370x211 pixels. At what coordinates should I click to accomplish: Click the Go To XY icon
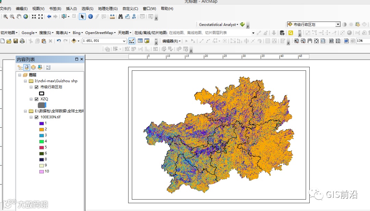click(134, 16)
